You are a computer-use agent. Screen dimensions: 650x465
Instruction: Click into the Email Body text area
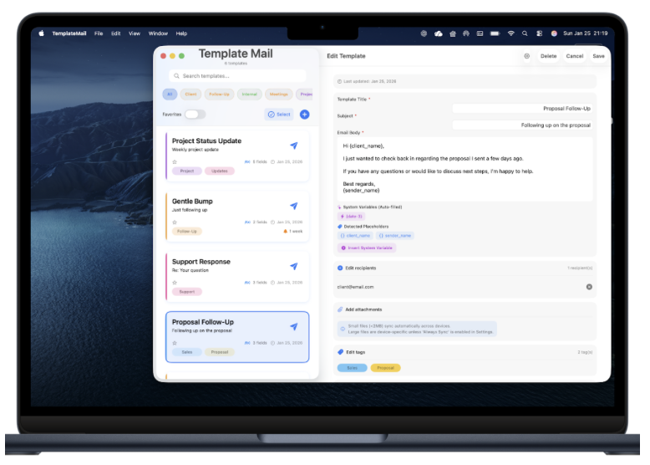click(x=465, y=169)
